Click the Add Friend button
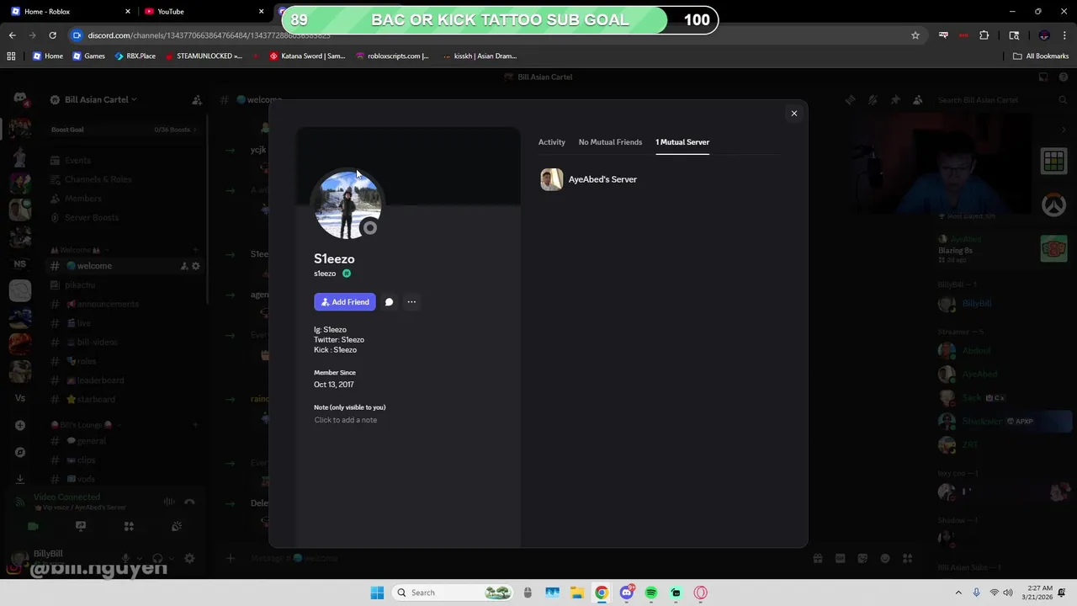 pyautogui.click(x=345, y=302)
